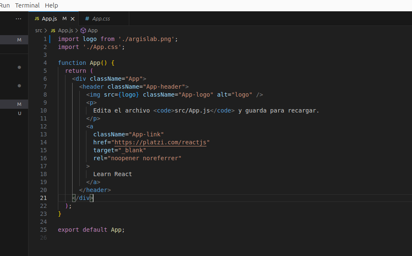The image size is (412, 256).
Task: Click the App symbol cube icon in breadcrumb
Action: 83,31
